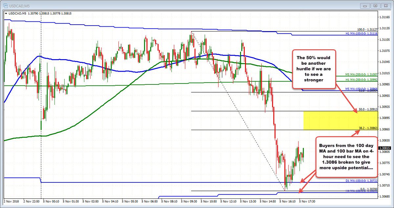Collapse the OHLC quote line using the triangle
Viewport: 394px width, 208px height.
tap(6, 13)
